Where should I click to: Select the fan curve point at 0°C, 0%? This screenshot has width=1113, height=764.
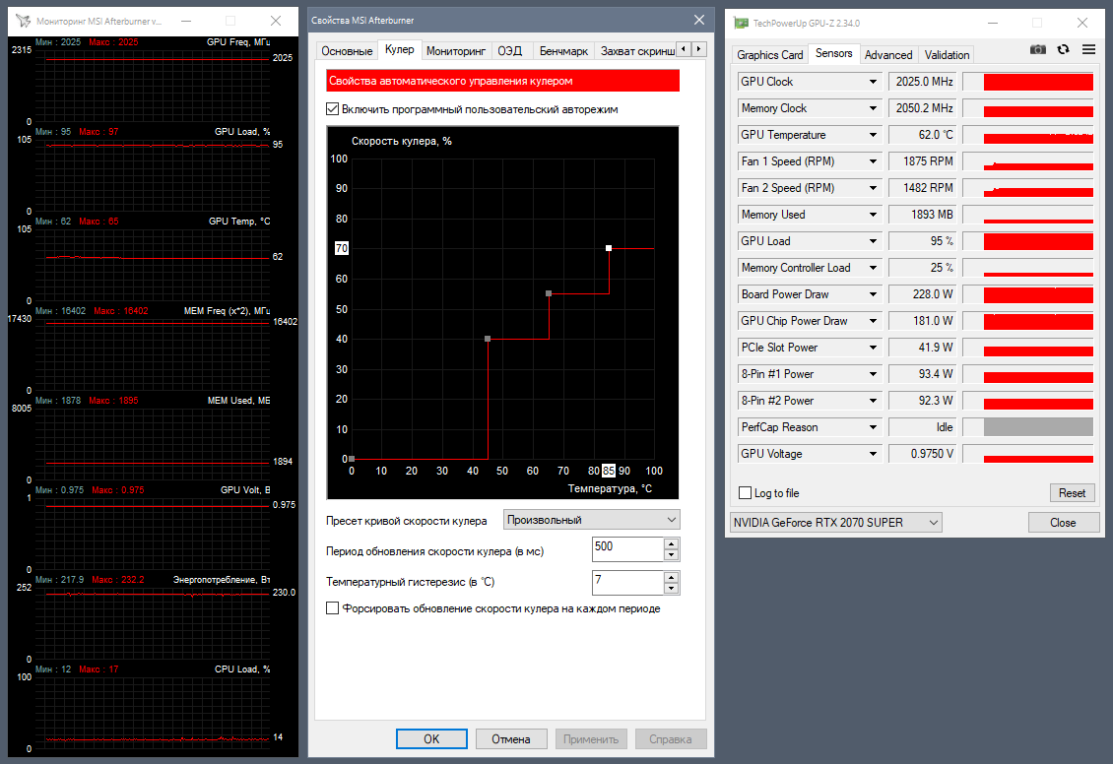pyautogui.click(x=352, y=459)
